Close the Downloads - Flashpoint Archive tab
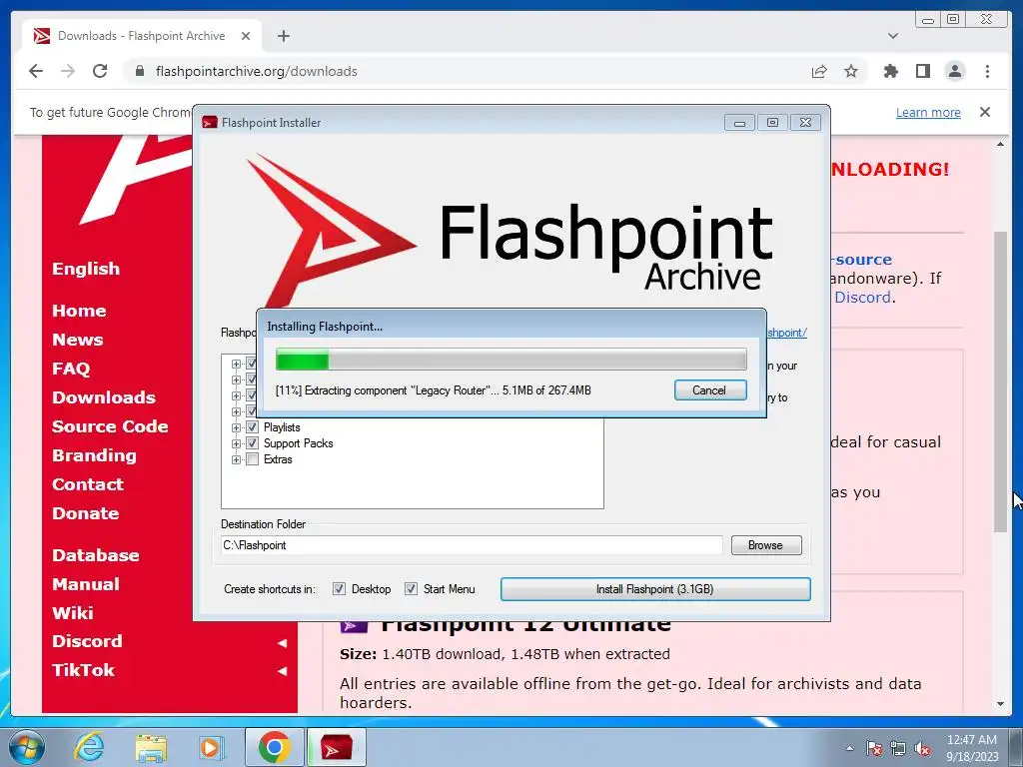This screenshot has width=1023, height=767. (246, 36)
